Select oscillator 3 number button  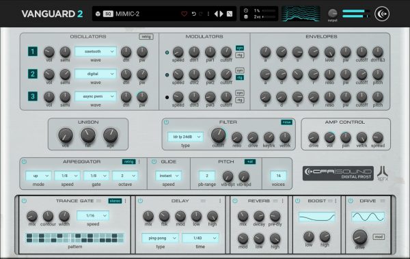[33, 96]
